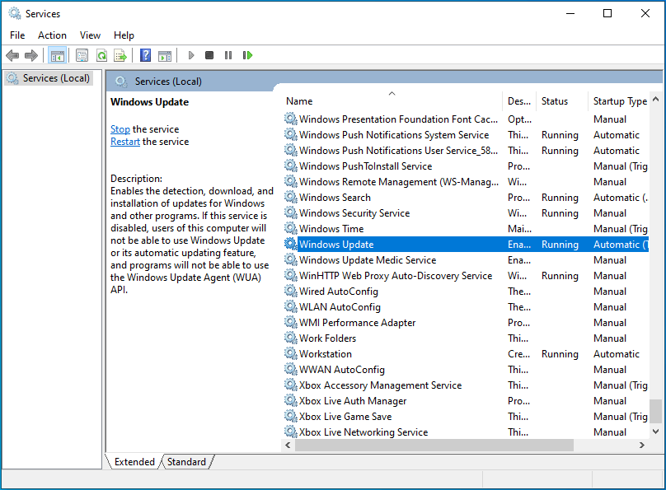Click the Export List toolbar icon
The image size is (666, 490).
pyautogui.click(x=120, y=55)
